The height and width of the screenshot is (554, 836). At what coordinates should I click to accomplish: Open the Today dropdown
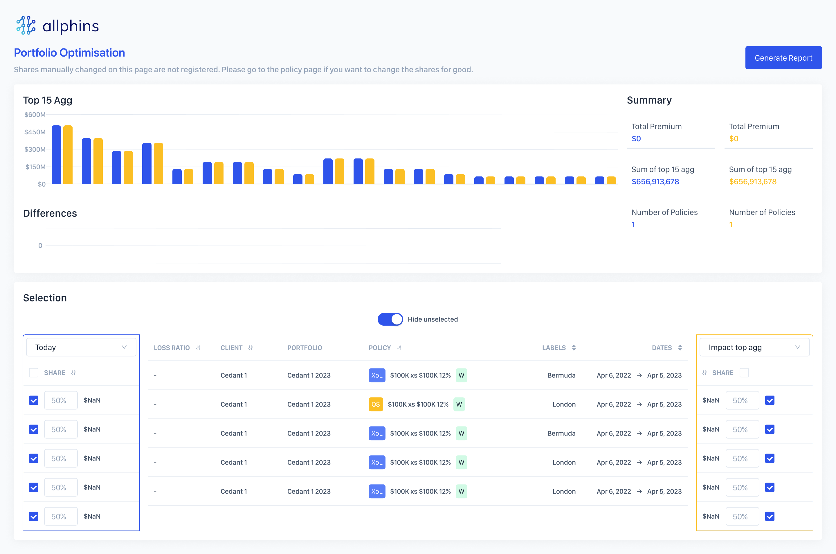coord(81,347)
